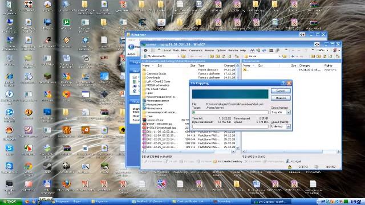Open the Start menu button
The image size is (365, 205).
coord(11,202)
